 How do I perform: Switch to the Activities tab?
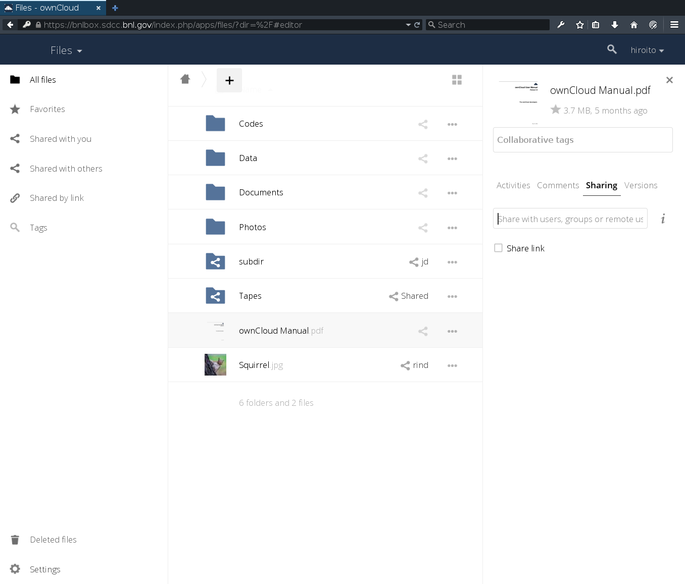pyautogui.click(x=513, y=185)
